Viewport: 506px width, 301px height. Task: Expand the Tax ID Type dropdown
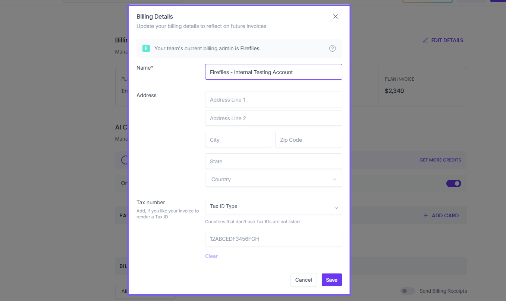273,206
